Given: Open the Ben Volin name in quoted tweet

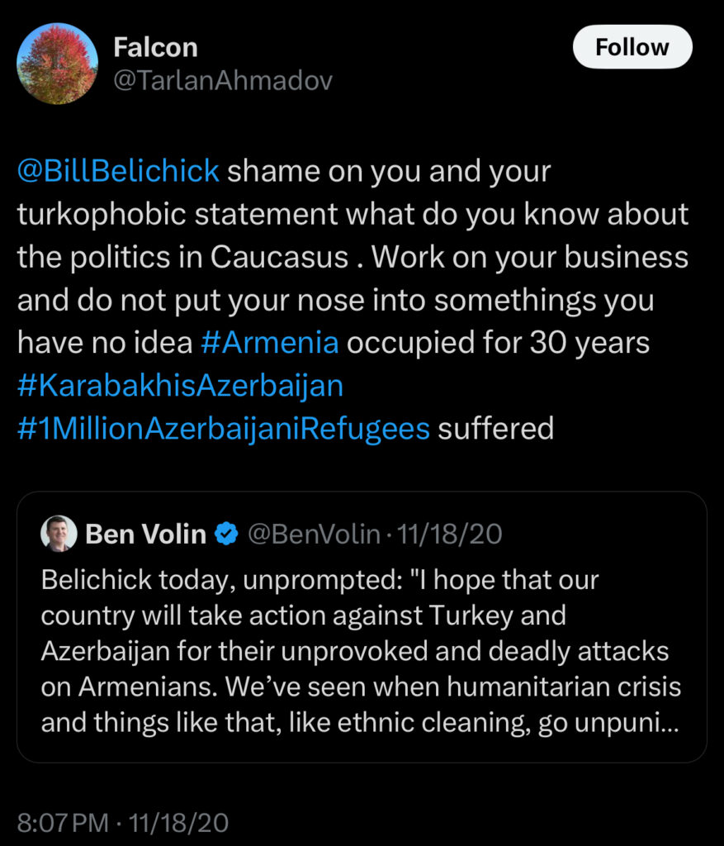Looking at the screenshot, I should pyautogui.click(x=145, y=535).
